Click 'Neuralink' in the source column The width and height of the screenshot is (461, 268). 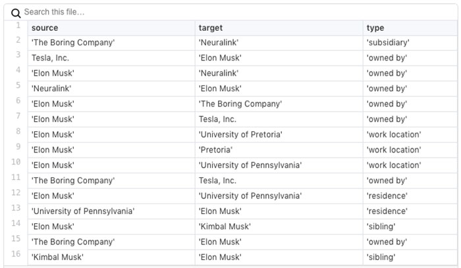(x=51, y=89)
